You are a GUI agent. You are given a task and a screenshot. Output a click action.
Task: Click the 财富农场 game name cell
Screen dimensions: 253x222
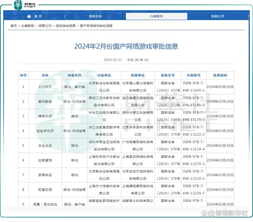45,190
